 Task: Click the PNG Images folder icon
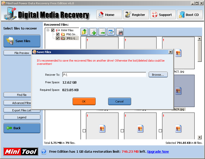point(63,34)
